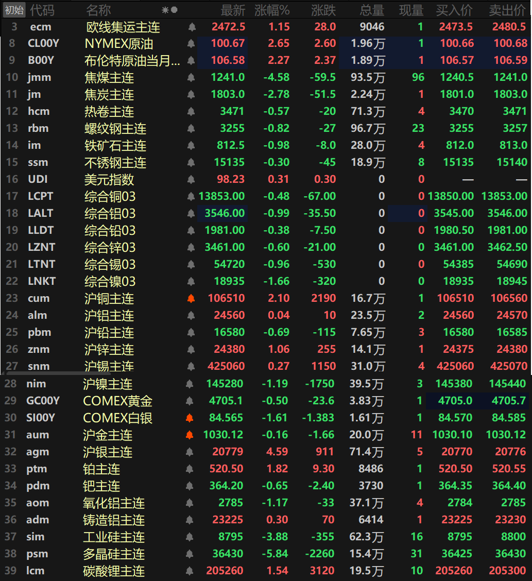
Task: Select the LCPT code cell
Action: [x=40, y=196]
